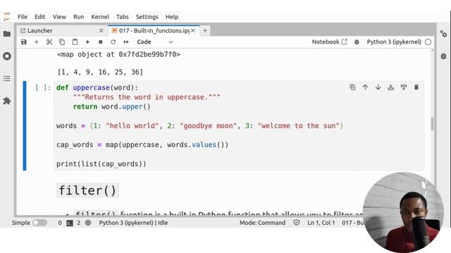Screen dimensions: 451x253
Task: Click the blue cell collapse bar
Action: tap(25, 126)
